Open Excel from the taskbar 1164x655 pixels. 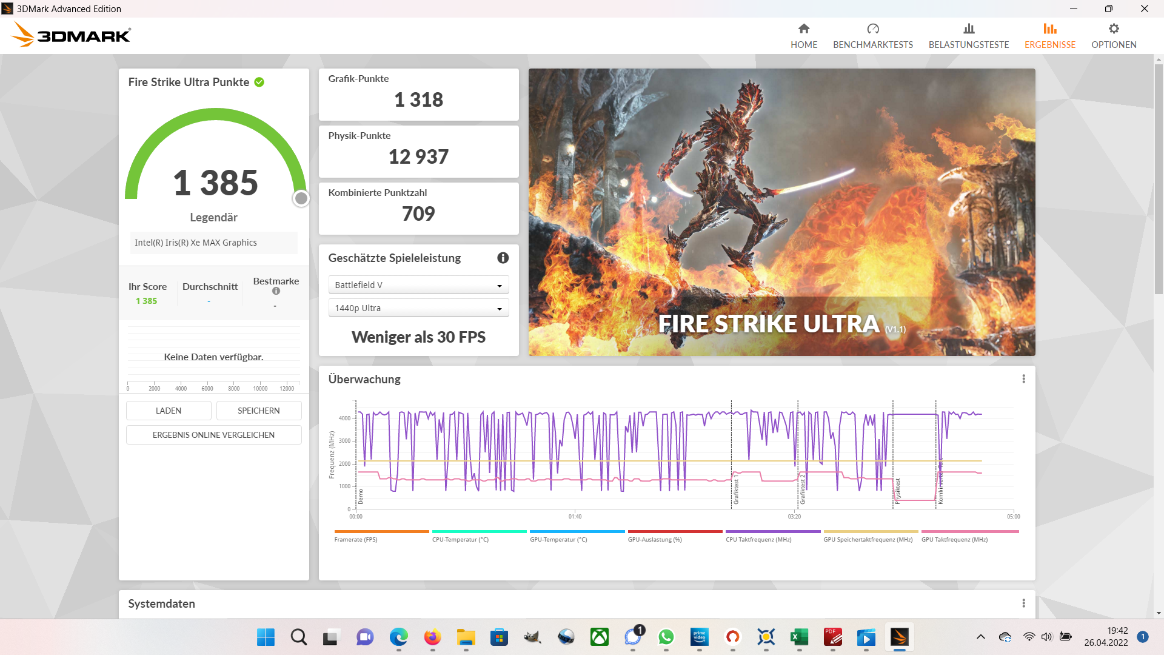pos(800,637)
